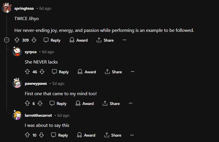
Task: Open more options on springteaa's comment
Action: point(125,40)
